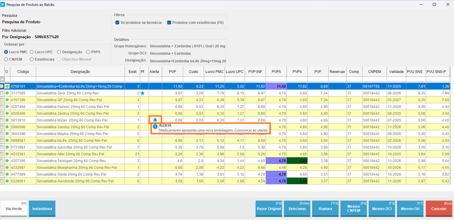
Task: Click the app logo icon in the title bar
Action: click(3, 4)
